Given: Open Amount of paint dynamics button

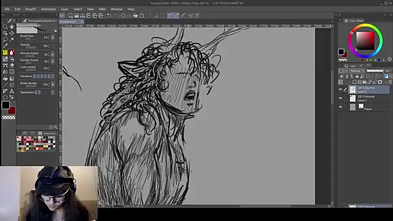Looking at the screenshot, I should pyautogui.click(x=53, y=54).
